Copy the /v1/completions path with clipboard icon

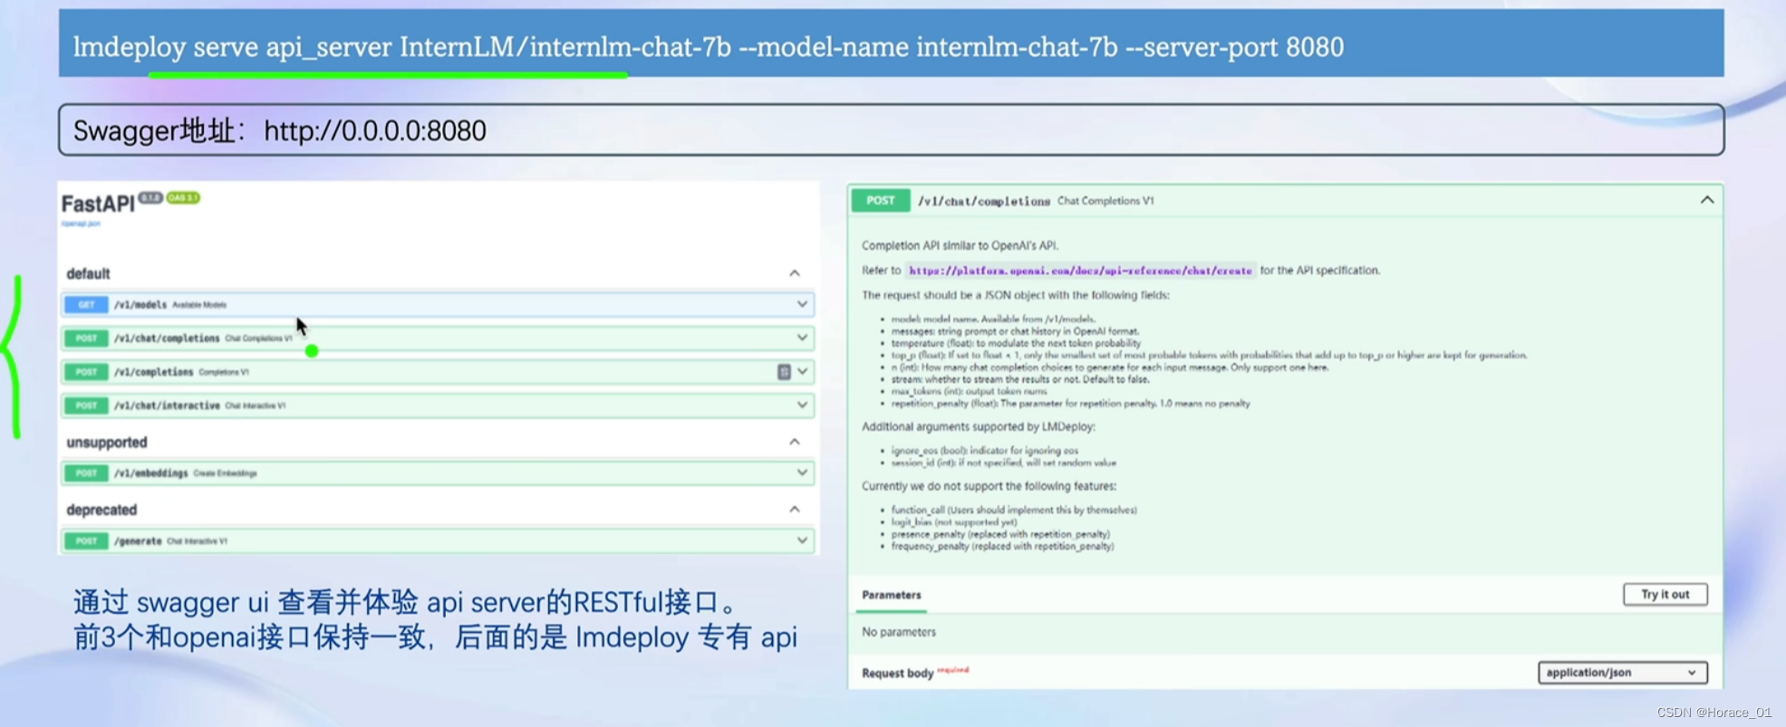(x=784, y=372)
